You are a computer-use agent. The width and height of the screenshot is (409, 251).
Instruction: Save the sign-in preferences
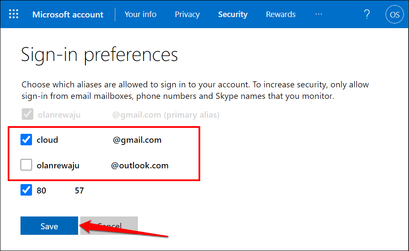[49, 226]
